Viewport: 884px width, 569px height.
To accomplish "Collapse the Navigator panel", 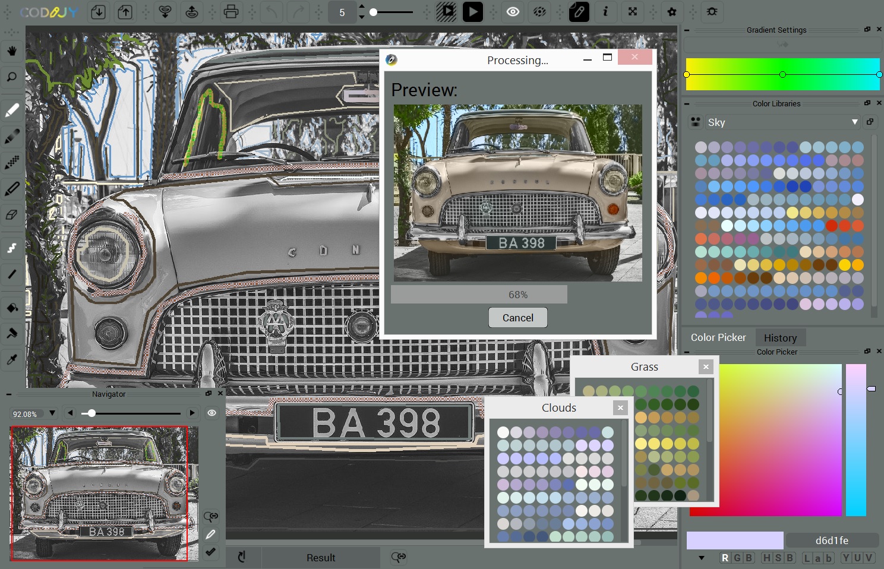I will click(x=10, y=394).
